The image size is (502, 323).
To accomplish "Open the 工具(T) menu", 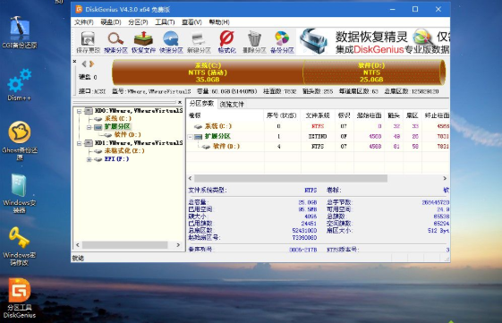I will tap(165, 22).
